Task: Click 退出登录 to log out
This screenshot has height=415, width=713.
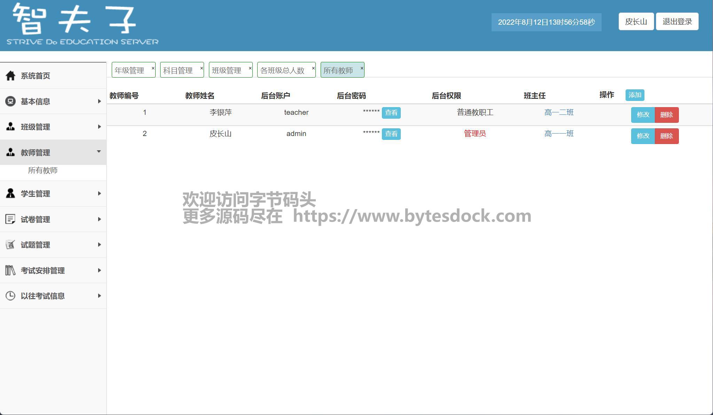Action: (x=677, y=22)
